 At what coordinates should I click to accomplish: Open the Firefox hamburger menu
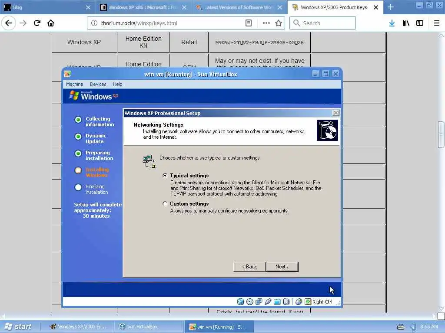click(x=436, y=23)
